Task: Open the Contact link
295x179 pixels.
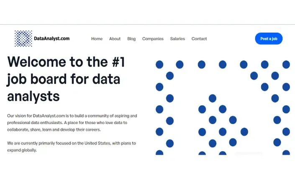Action: [199, 39]
